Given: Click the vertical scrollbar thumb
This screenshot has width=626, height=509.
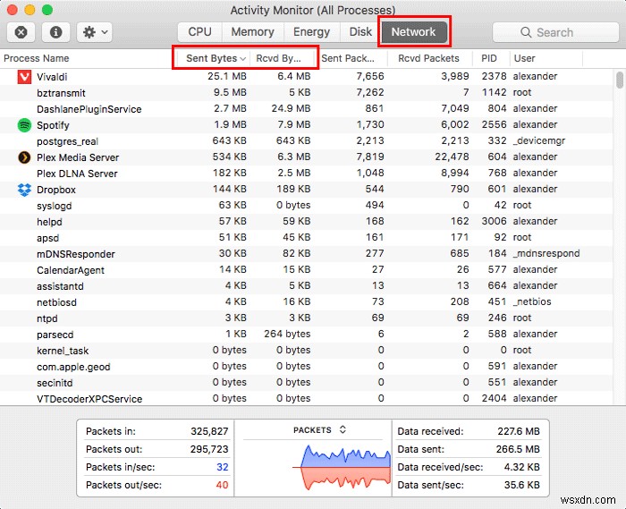Looking at the screenshot, I should (x=619, y=80).
